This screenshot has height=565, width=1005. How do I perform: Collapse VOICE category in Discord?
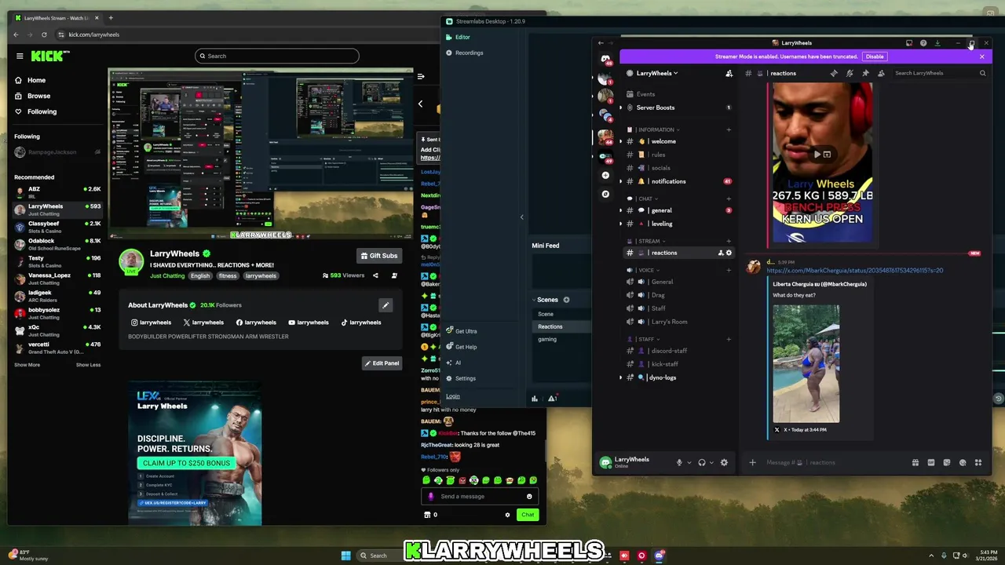click(x=649, y=270)
